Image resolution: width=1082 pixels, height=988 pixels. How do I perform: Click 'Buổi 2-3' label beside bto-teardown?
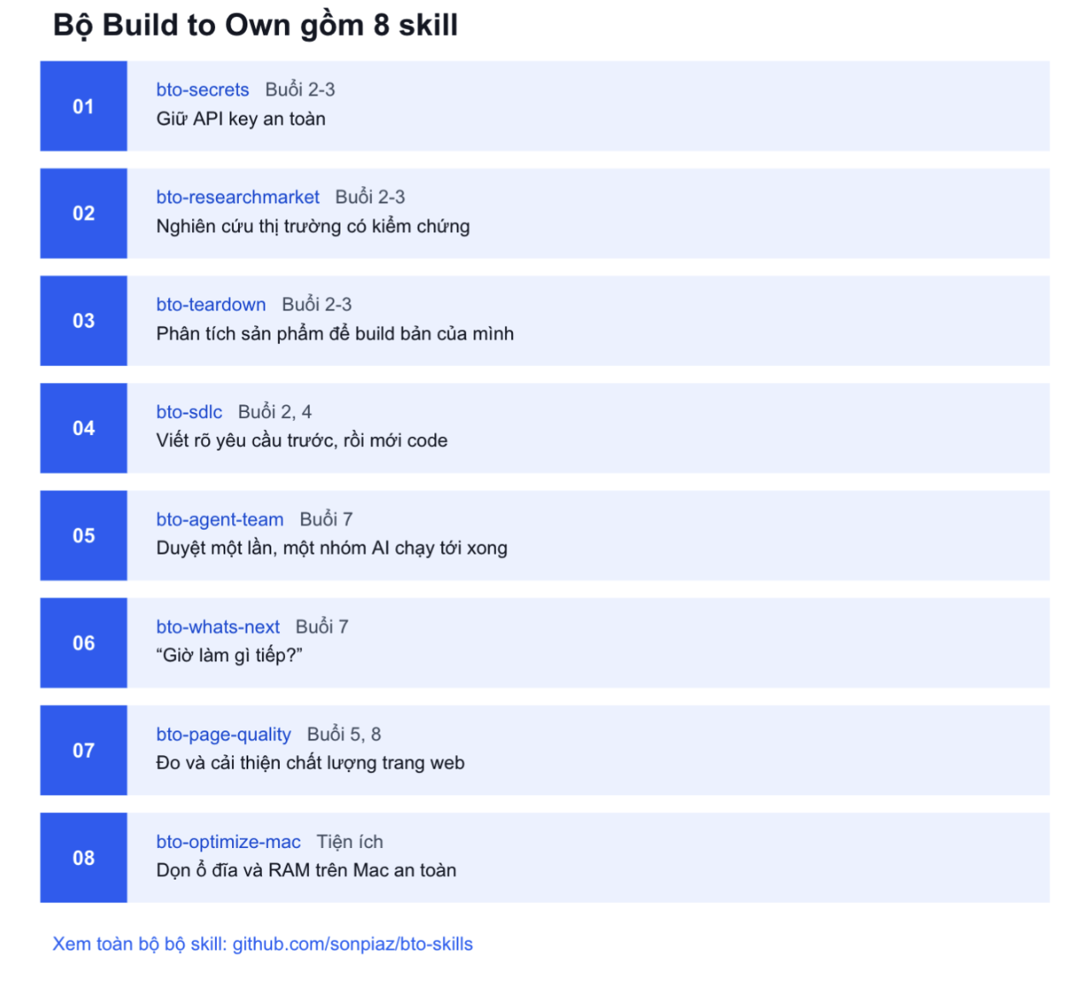click(x=317, y=305)
